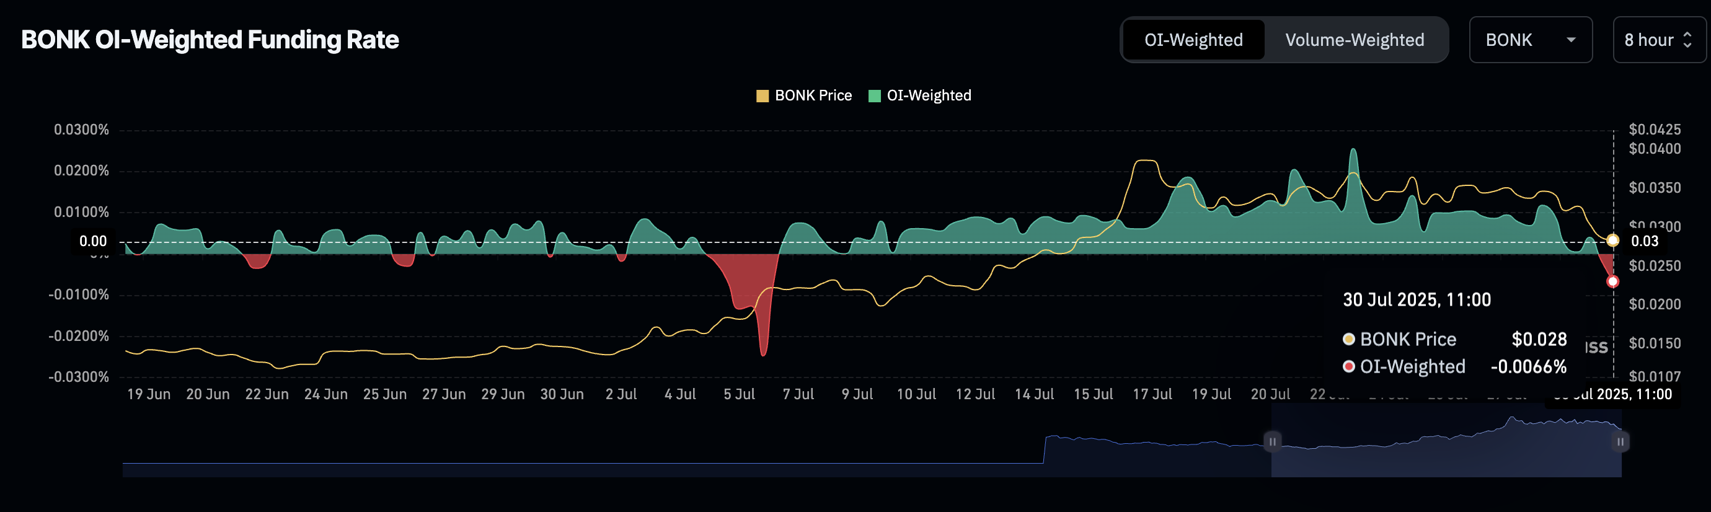
Task: Click the BONK OI-Weighted Funding Rate title
Action: 210,40
